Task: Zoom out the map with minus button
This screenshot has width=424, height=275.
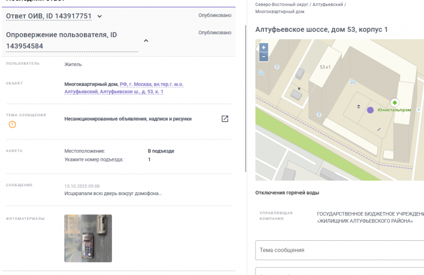Action: pyautogui.click(x=264, y=57)
